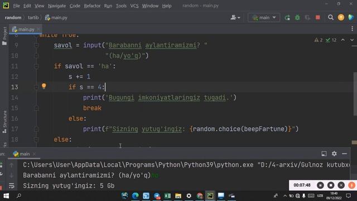Click the console scroll up arrow
Image resolution: width=357 pixels, height=201 pixels.
[11, 165]
